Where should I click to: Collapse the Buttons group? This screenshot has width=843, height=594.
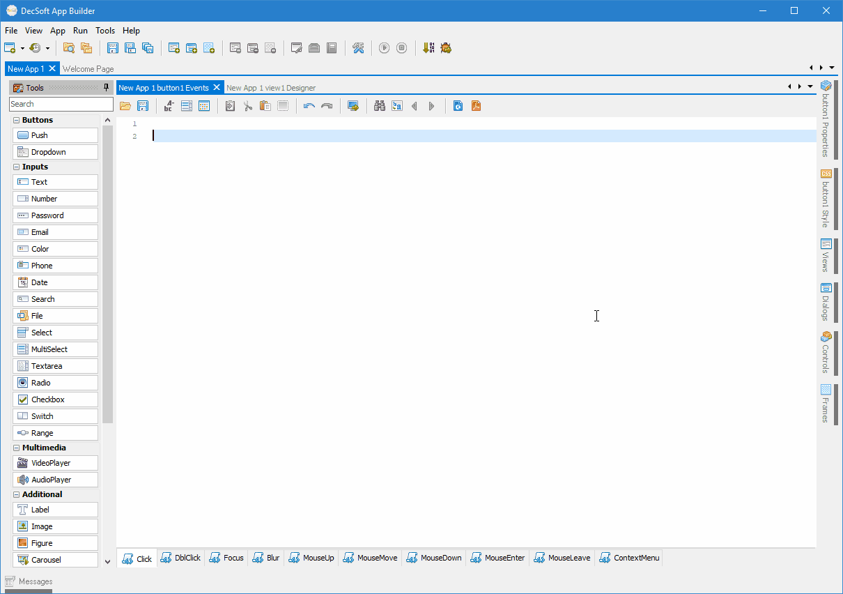(16, 120)
